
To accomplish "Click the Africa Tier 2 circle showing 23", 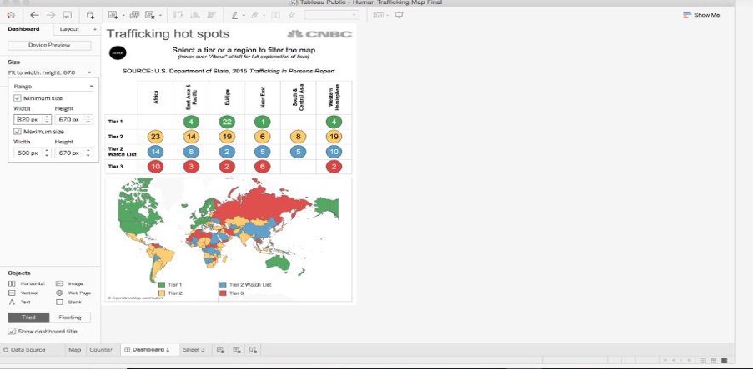I will click(155, 137).
